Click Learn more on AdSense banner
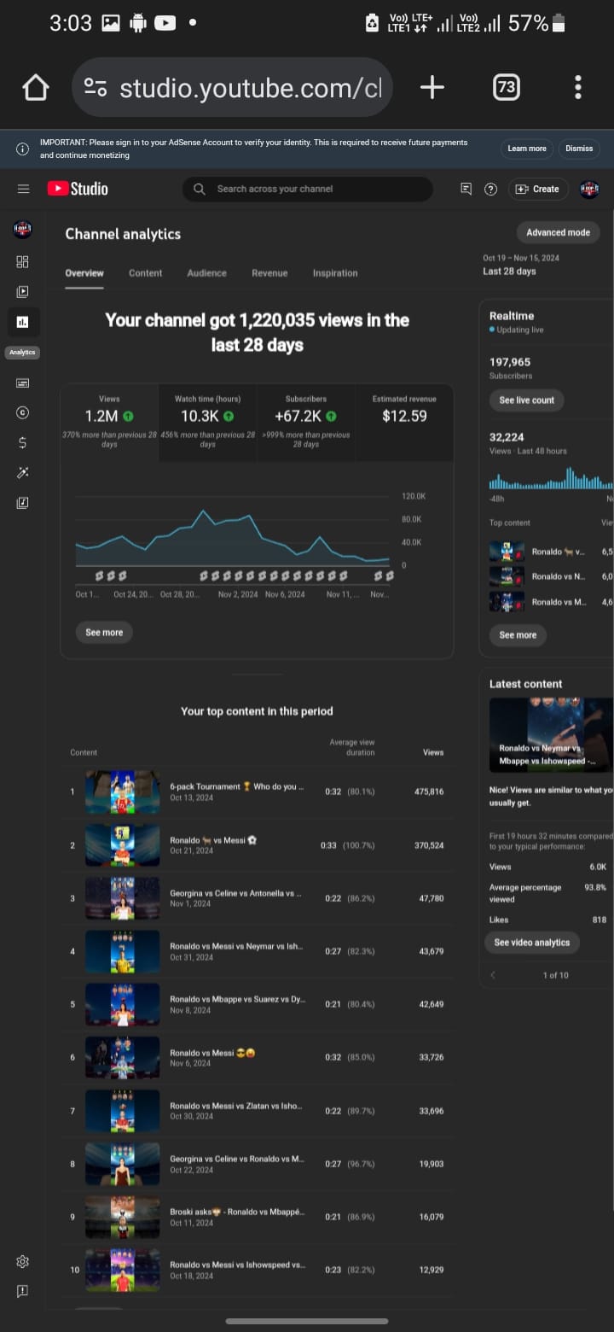This screenshot has width=614, height=1332. pyautogui.click(x=527, y=149)
